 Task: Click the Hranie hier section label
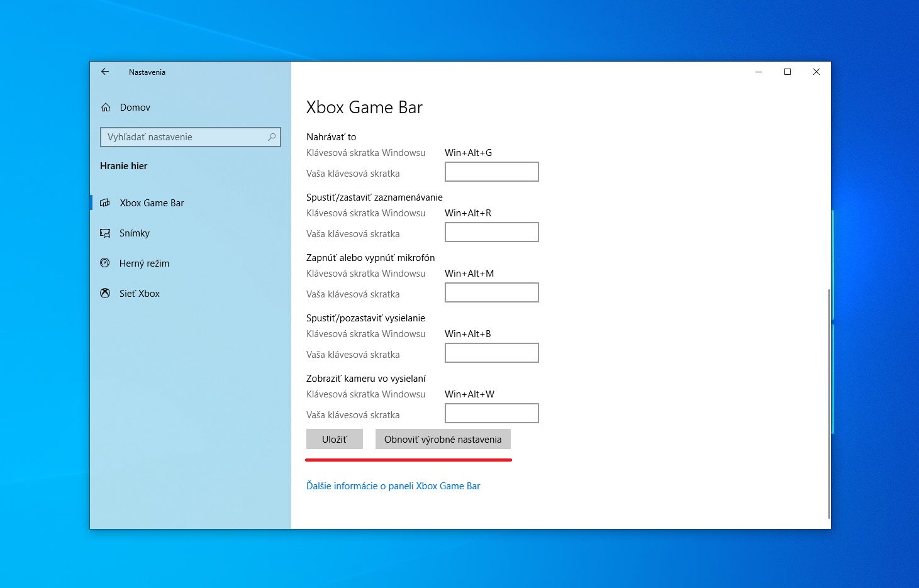point(124,166)
